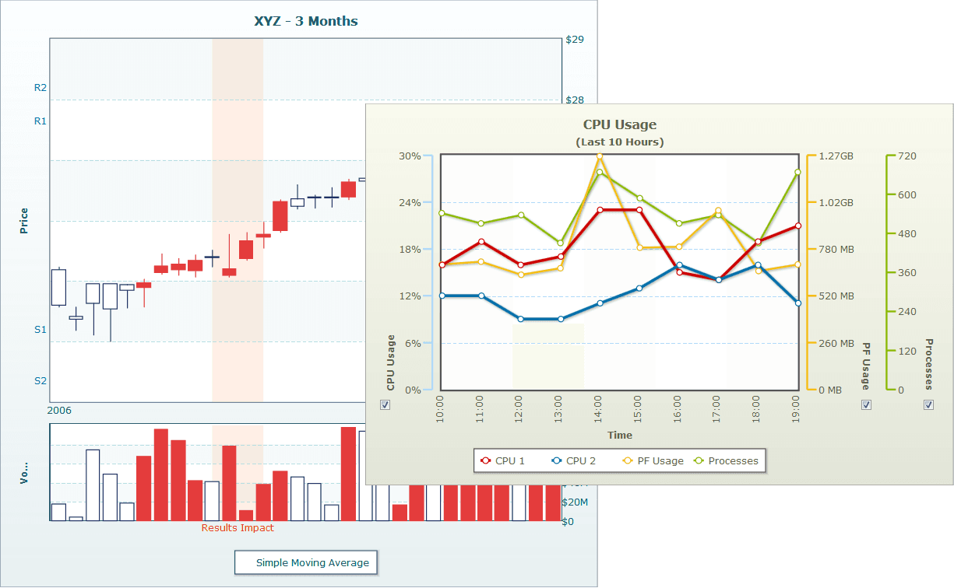954x588 pixels.
Task: Click the 12% CPU axis label
Action: (410, 296)
